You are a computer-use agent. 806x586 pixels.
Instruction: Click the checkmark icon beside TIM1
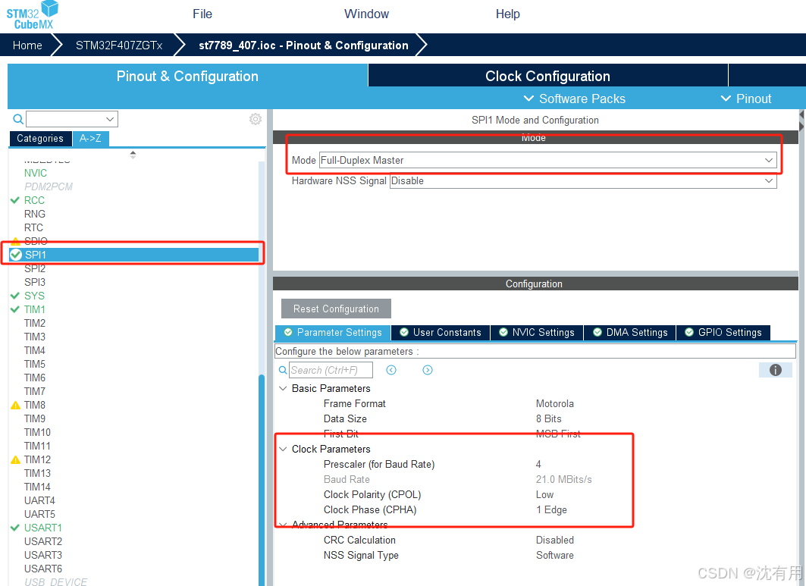pyautogui.click(x=15, y=309)
